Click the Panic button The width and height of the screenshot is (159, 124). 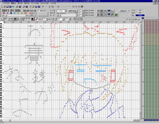pos(122,11)
